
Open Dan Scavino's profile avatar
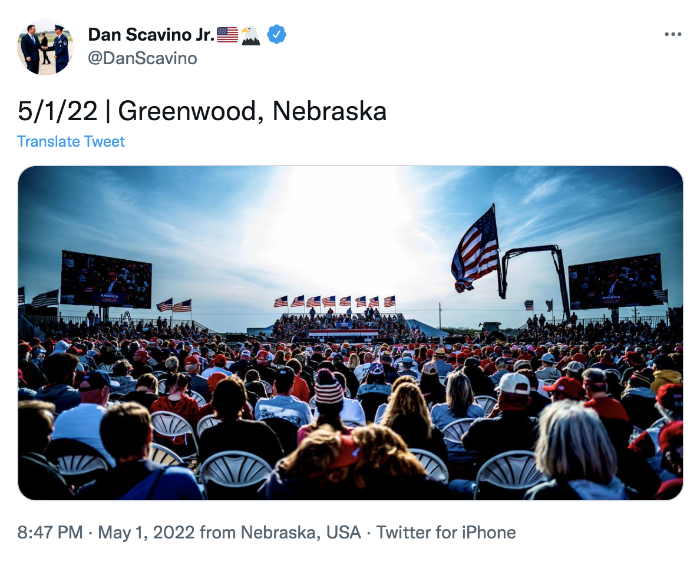(45, 47)
